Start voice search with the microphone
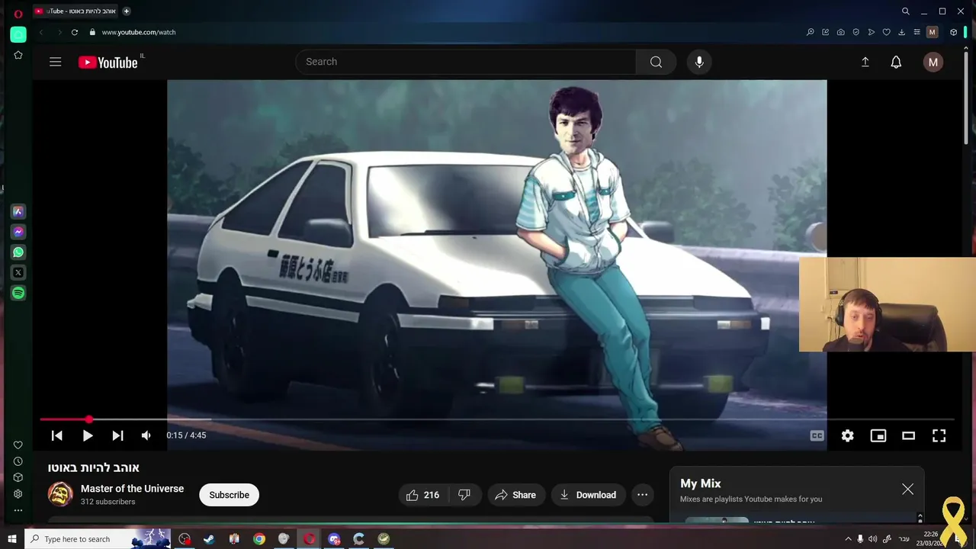This screenshot has width=976, height=549. 699,62
